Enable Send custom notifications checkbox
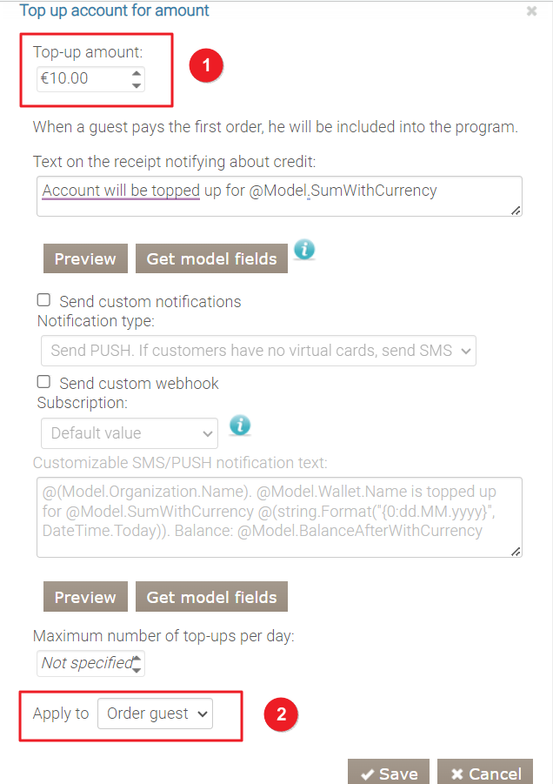This screenshot has height=784, width=553. pyautogui.click(x=43, y=300)
